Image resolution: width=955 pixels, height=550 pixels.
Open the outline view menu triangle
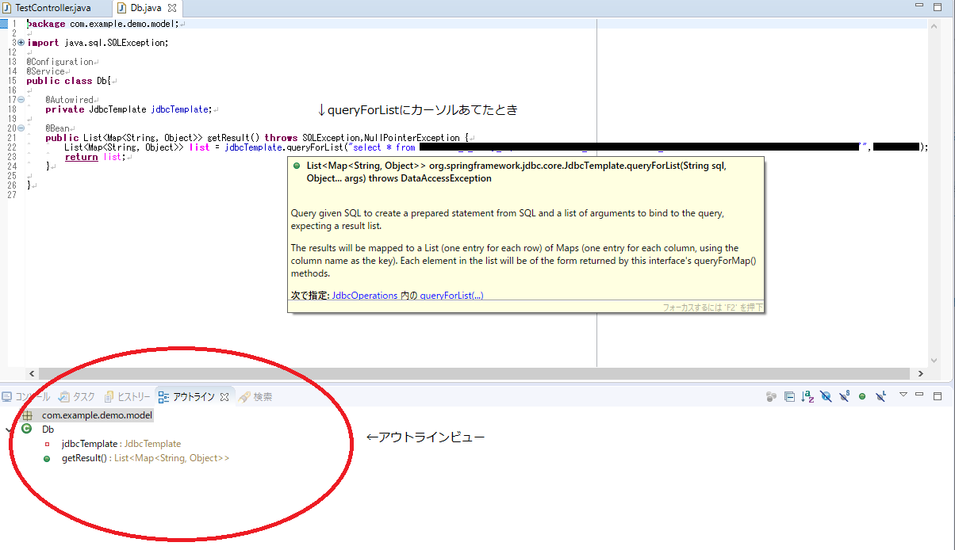click(903, 394)
